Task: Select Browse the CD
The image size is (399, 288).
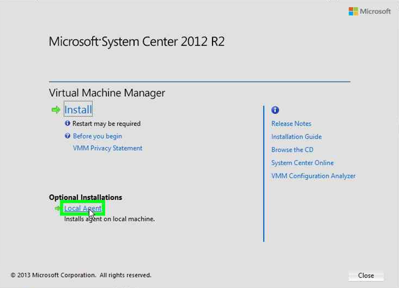Action: (292, 150)
